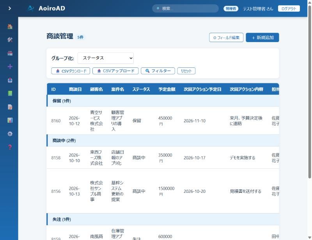This screenshot has width=312, height=240.
Task: Sort by the 顧客名 column header
Action: (96, 89)
